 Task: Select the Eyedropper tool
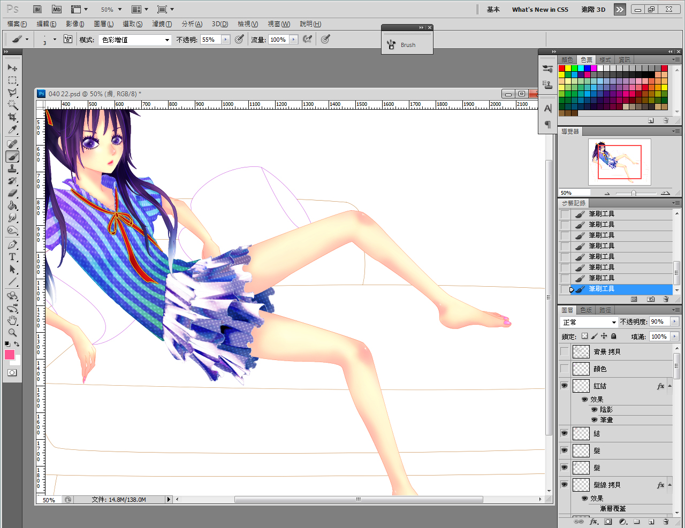click(x=12, y=129)
